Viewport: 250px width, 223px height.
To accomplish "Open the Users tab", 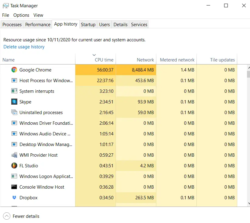I will [104, 25].
